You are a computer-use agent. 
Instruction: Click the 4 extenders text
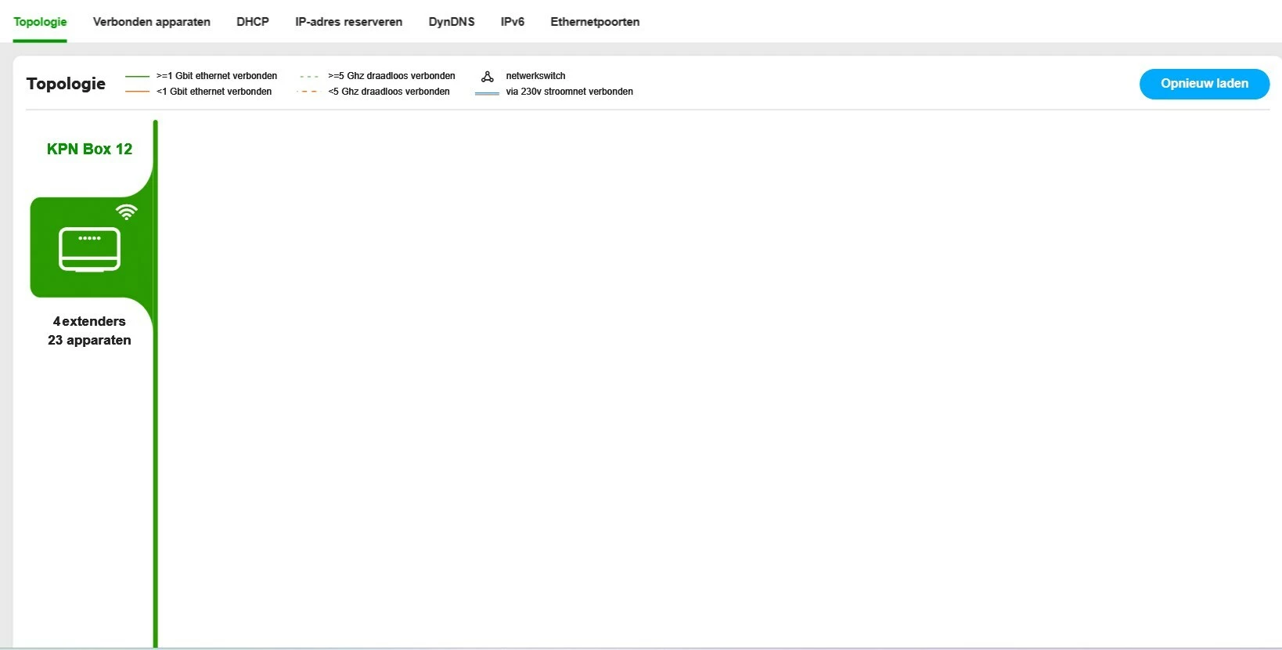(89, 321)
